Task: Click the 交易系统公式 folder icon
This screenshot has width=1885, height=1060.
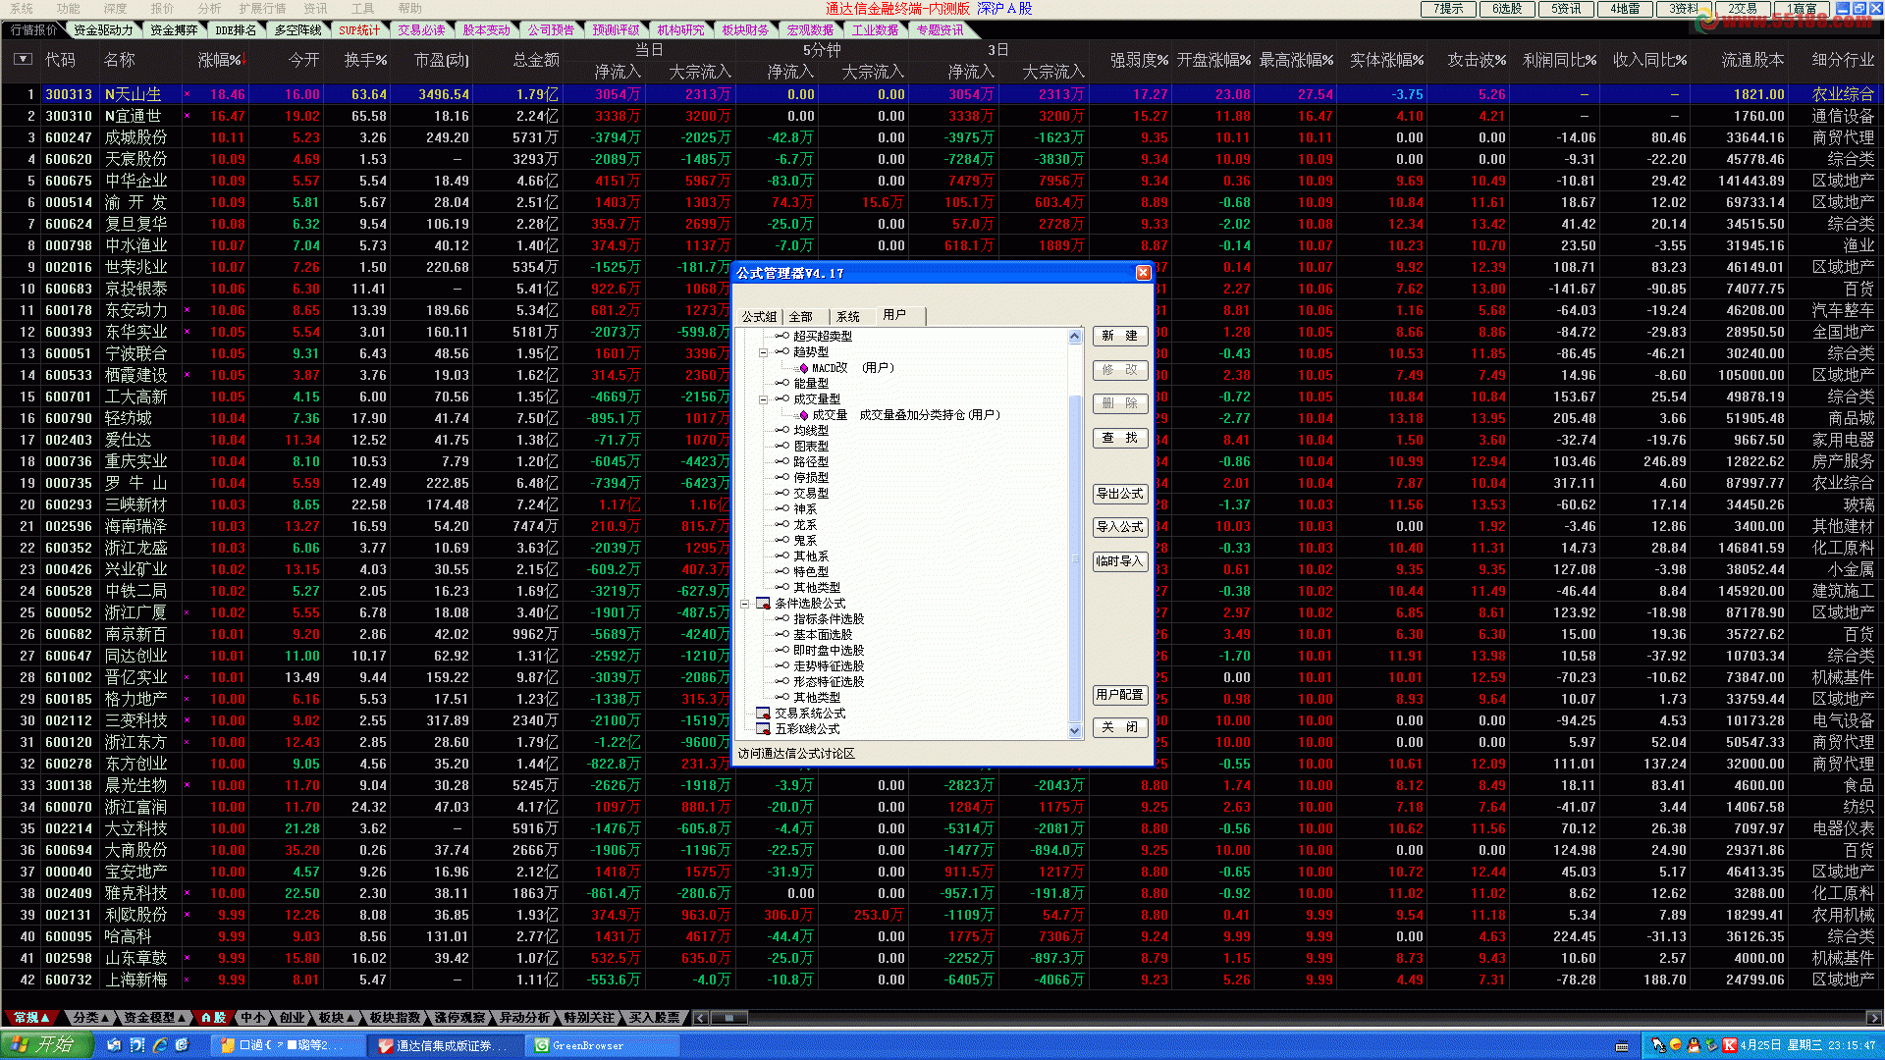Action: point(763,714)
